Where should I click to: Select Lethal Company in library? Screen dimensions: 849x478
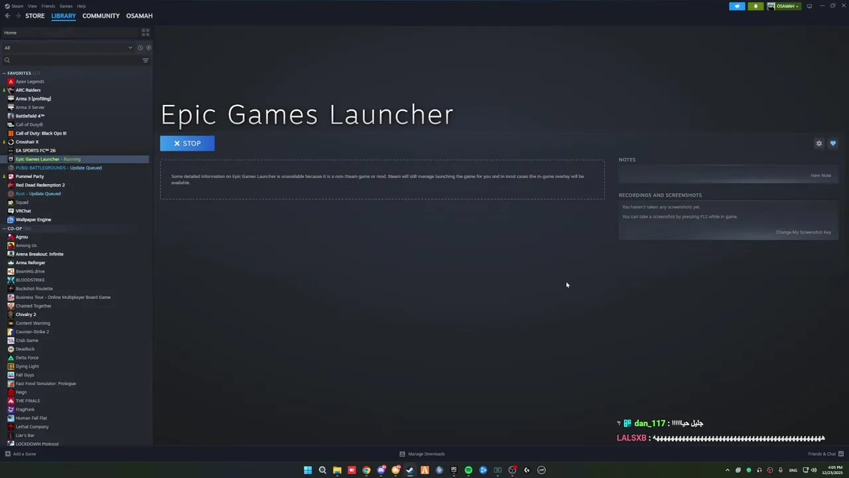coord(32,427)
